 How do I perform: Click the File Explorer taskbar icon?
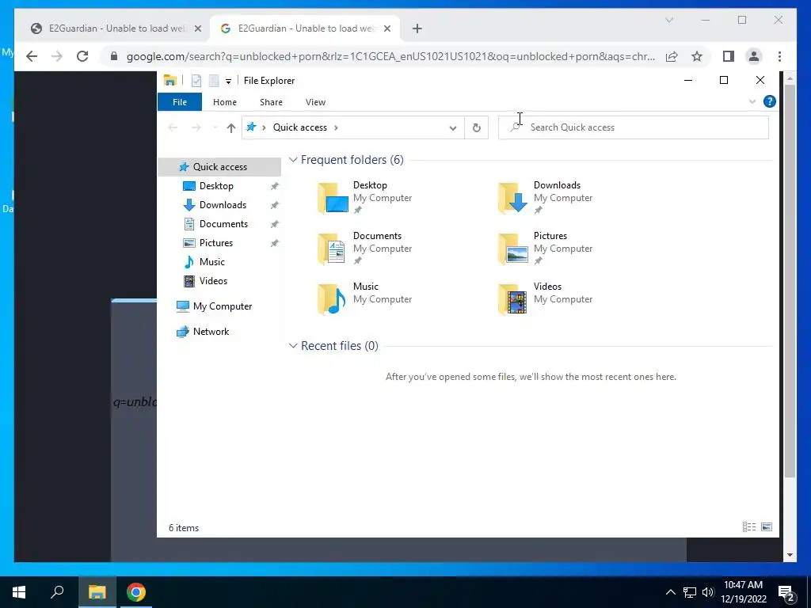(x=97, y=592)
